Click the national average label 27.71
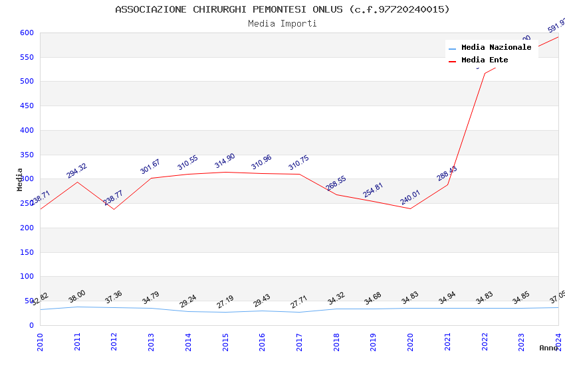The width and height of the screenshot is (565, 365). click(x=298, y=302)
